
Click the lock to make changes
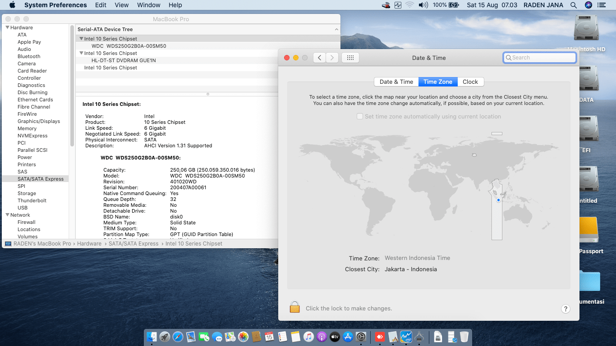[295, 307]
